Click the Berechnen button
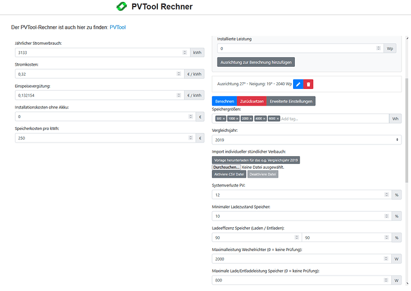411x291 pixels. coord(225,101)
